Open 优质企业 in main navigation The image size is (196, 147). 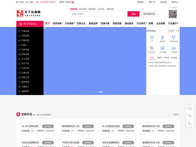pyautogui.click(x=81, y=23)
